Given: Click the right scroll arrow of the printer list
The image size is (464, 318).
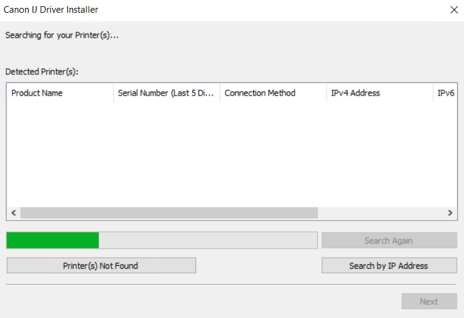Looking at the screenshot, I should [x=450, y=213].
